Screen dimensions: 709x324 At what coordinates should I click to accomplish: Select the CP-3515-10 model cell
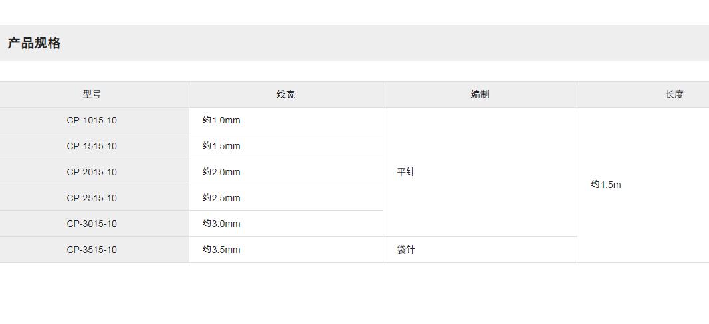tap(92, 250)
